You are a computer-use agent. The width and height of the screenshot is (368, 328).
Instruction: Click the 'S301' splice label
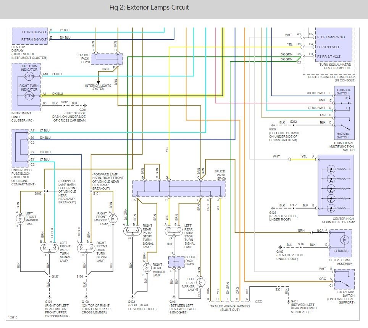278,289
